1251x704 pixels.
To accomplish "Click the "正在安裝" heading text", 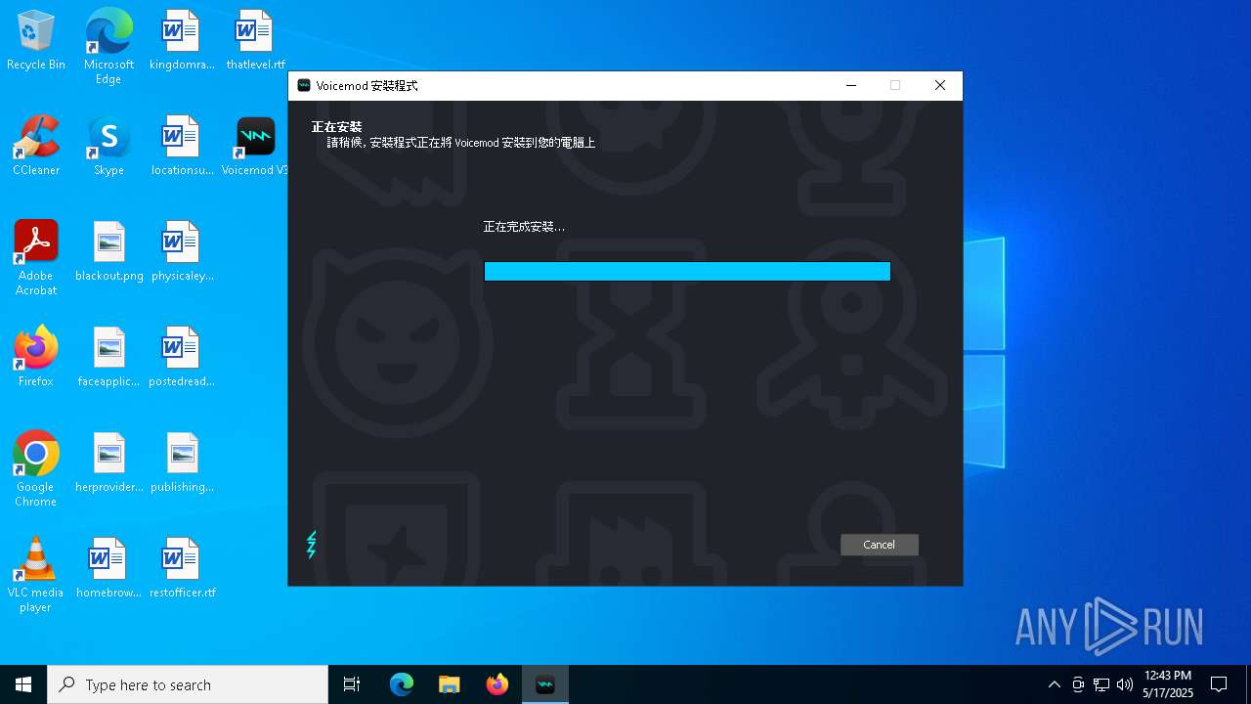I will tap(336, 127).
